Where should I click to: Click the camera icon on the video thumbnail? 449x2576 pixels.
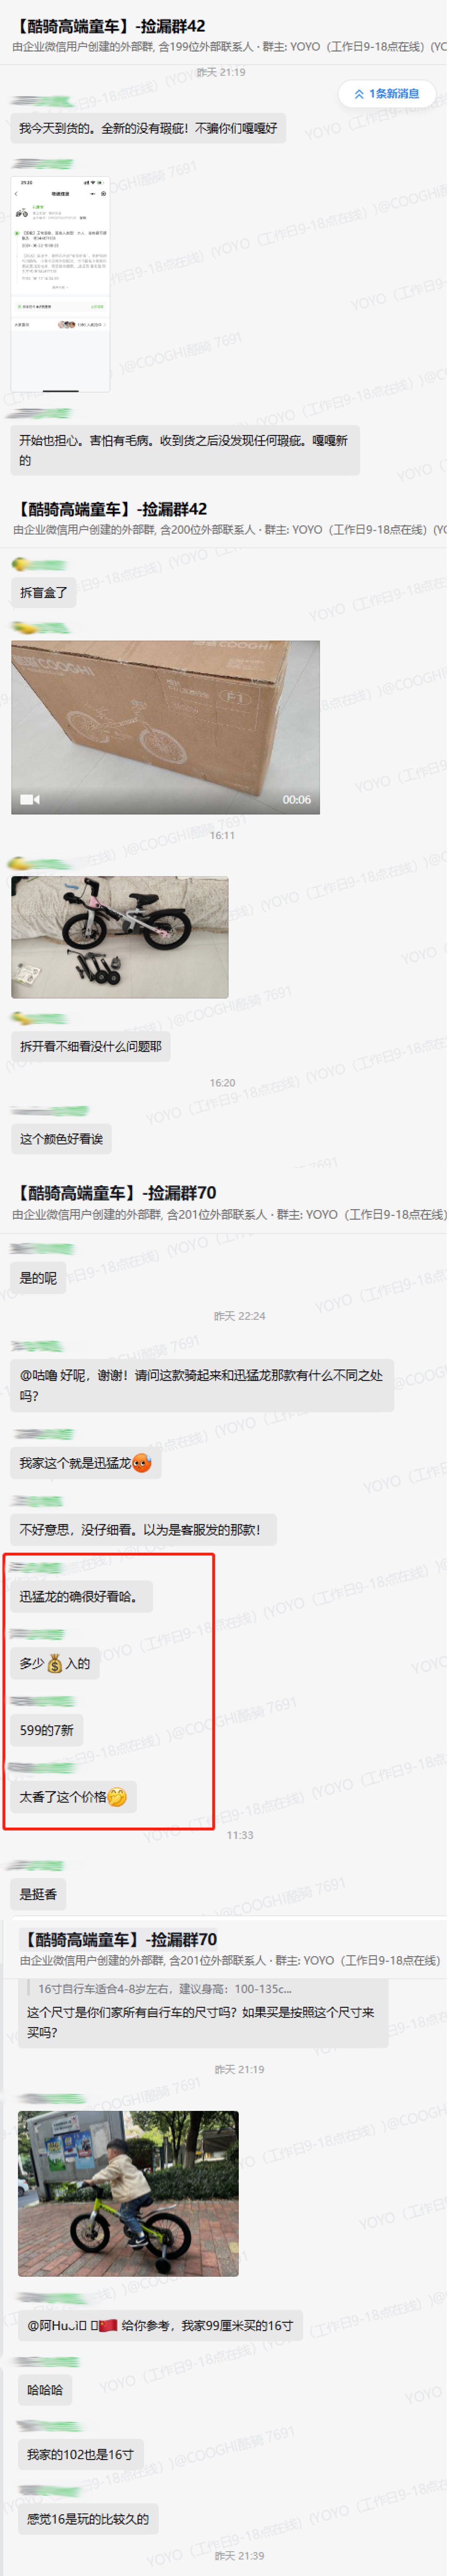[x=30, y=800]
